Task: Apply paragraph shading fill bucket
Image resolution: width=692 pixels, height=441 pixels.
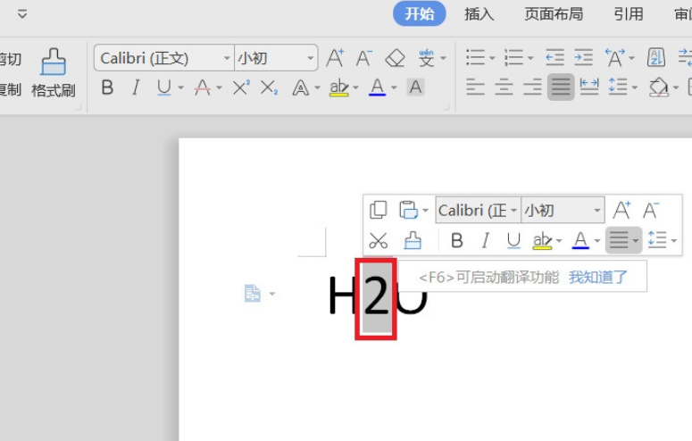Action: click(x=658, y=87)
